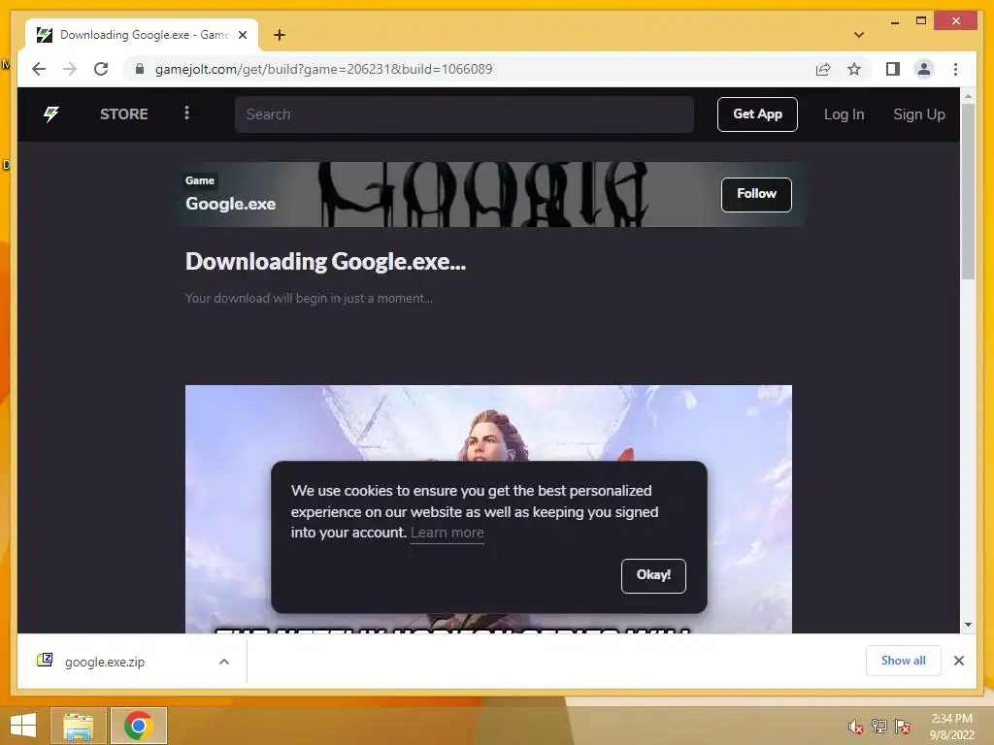This screenshot has height=745, width=994.
Task: Share this page from the address bar
Action: (823, 69)
